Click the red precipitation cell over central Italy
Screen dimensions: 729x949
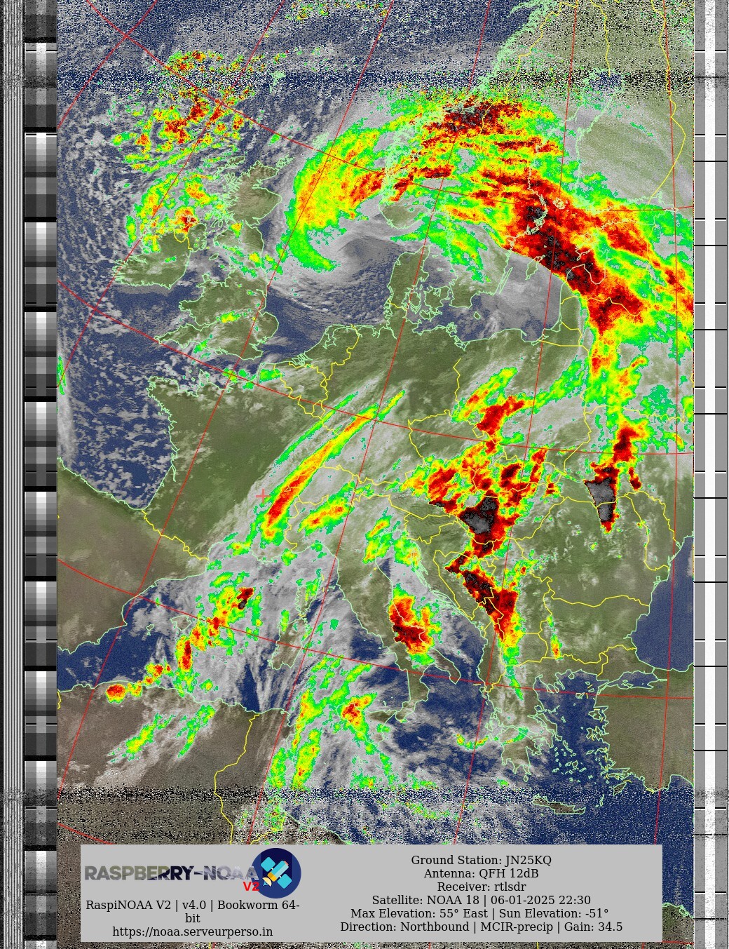click(x=411, y=621)
